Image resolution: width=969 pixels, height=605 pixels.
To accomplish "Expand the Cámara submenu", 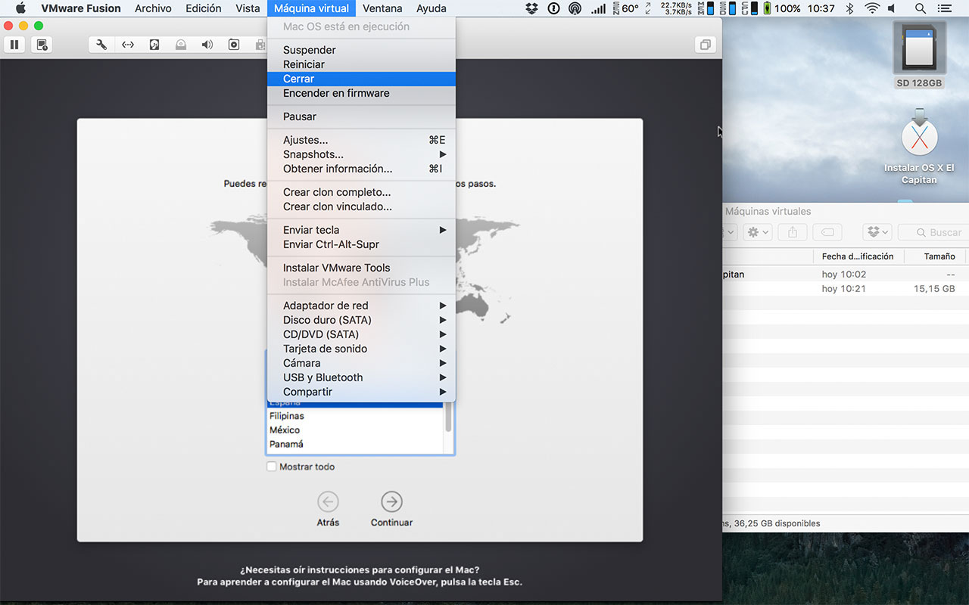I will [361, 363].
